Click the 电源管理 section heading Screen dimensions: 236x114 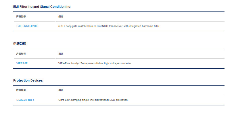tap(20, 44)
